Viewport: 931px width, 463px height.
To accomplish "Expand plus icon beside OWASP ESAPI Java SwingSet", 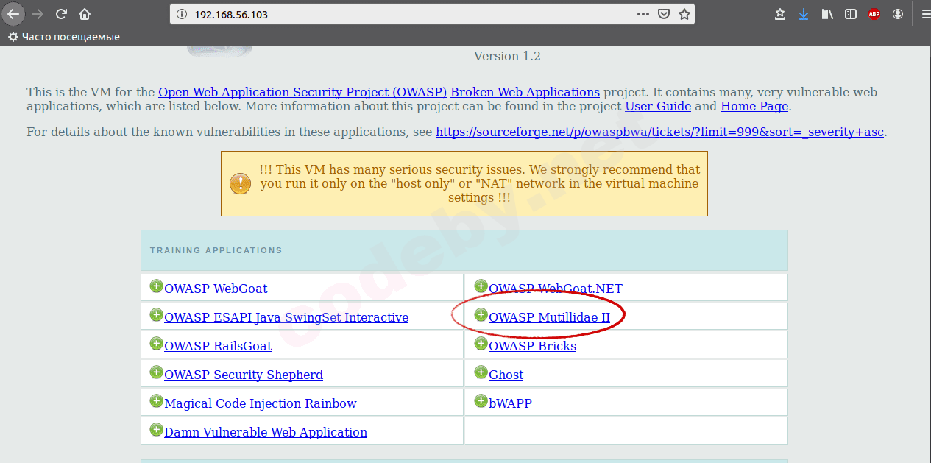I will [156, 315].
